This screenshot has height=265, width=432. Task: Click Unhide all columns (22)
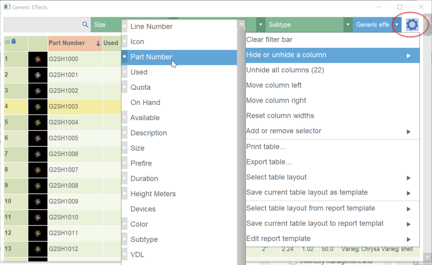[285, 70]
